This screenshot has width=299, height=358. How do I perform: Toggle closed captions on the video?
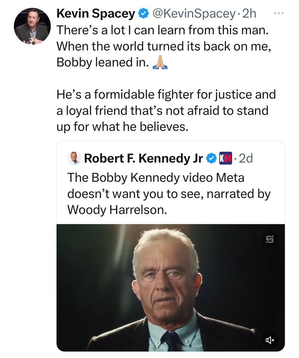click(x=270, y=239)
